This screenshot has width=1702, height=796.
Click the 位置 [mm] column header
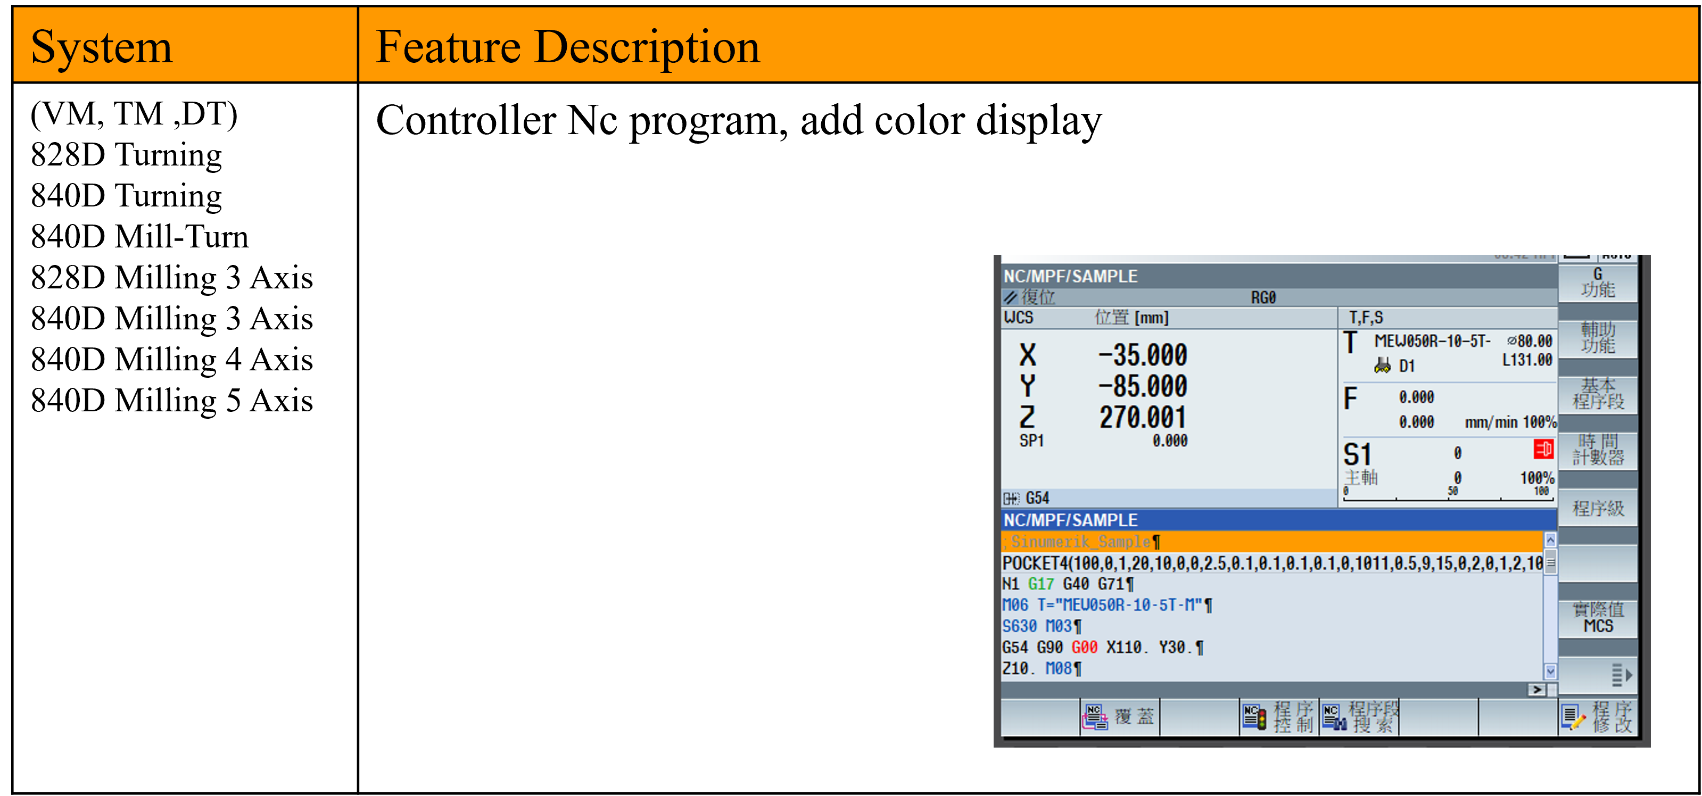(1132, 317)
